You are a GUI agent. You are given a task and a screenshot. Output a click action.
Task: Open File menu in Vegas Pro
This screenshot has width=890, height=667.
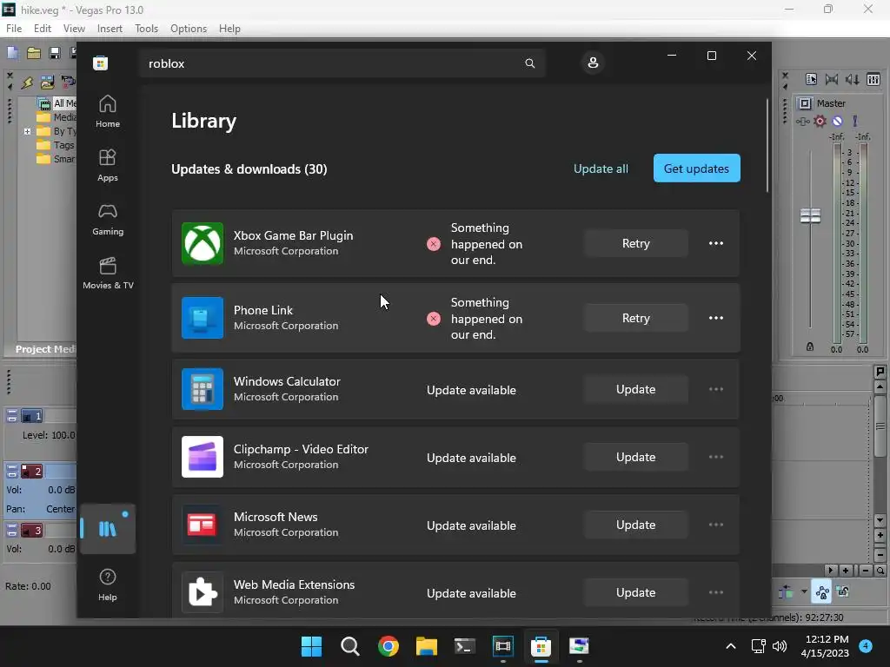[14, 29]
